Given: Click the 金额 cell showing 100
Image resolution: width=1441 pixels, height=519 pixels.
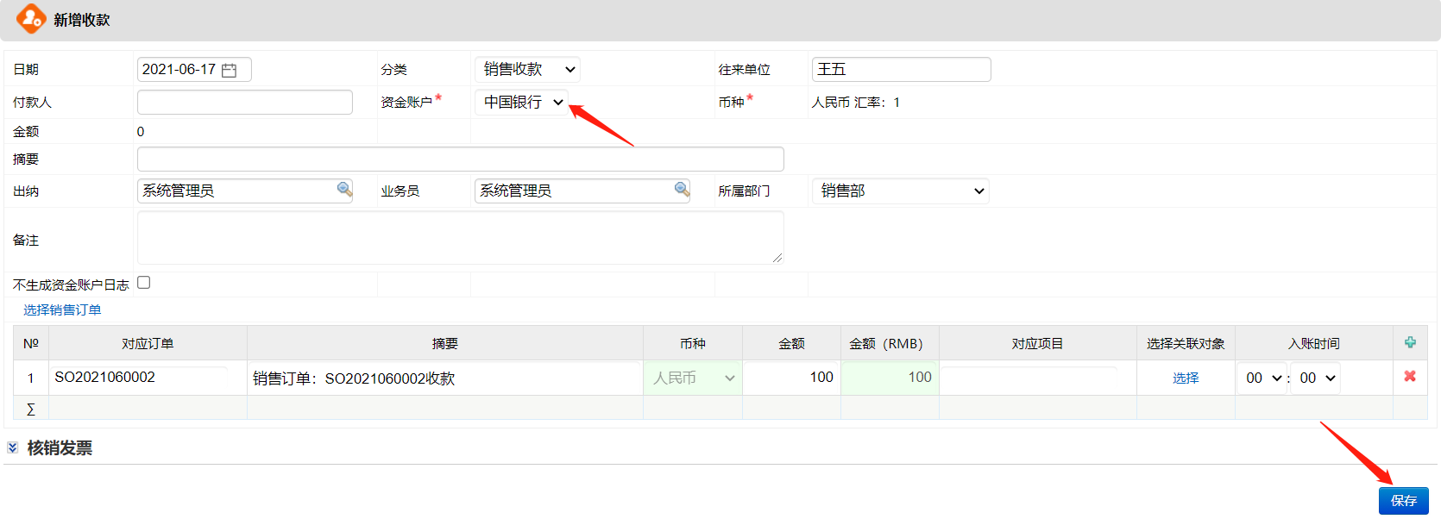Looking at the screenshot, I should [791, 378].
